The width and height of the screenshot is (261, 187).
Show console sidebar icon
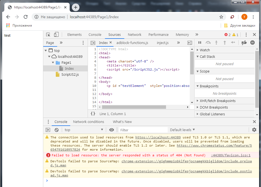48,130
